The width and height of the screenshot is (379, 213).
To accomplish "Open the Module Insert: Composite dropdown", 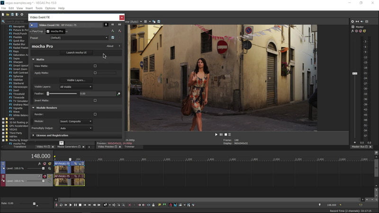I will (76, 121).
